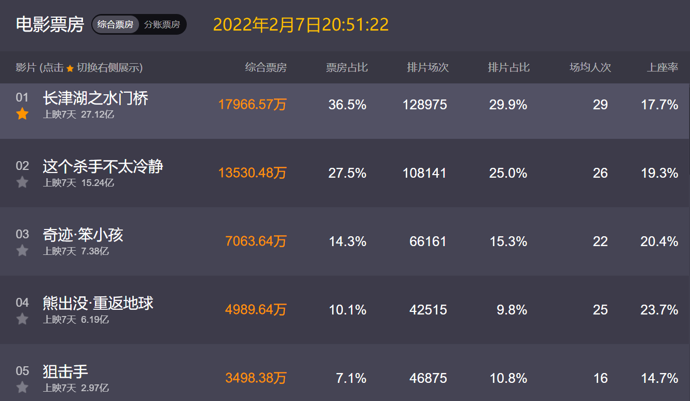This screenshot has height=401, width=690.
Task: Click screening share 9.8%
Action: [x=512, y=310]
